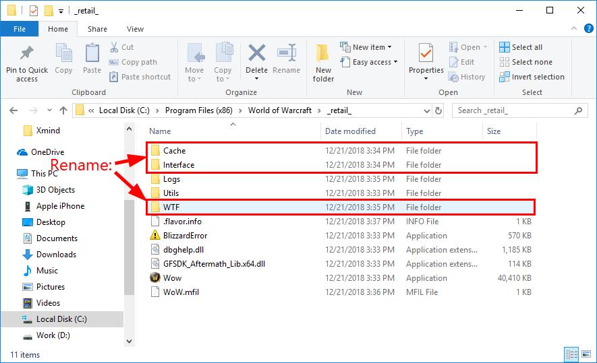The image size is (597, 363).
Task: Select the Wow application file
Action: tap(172, 278)
